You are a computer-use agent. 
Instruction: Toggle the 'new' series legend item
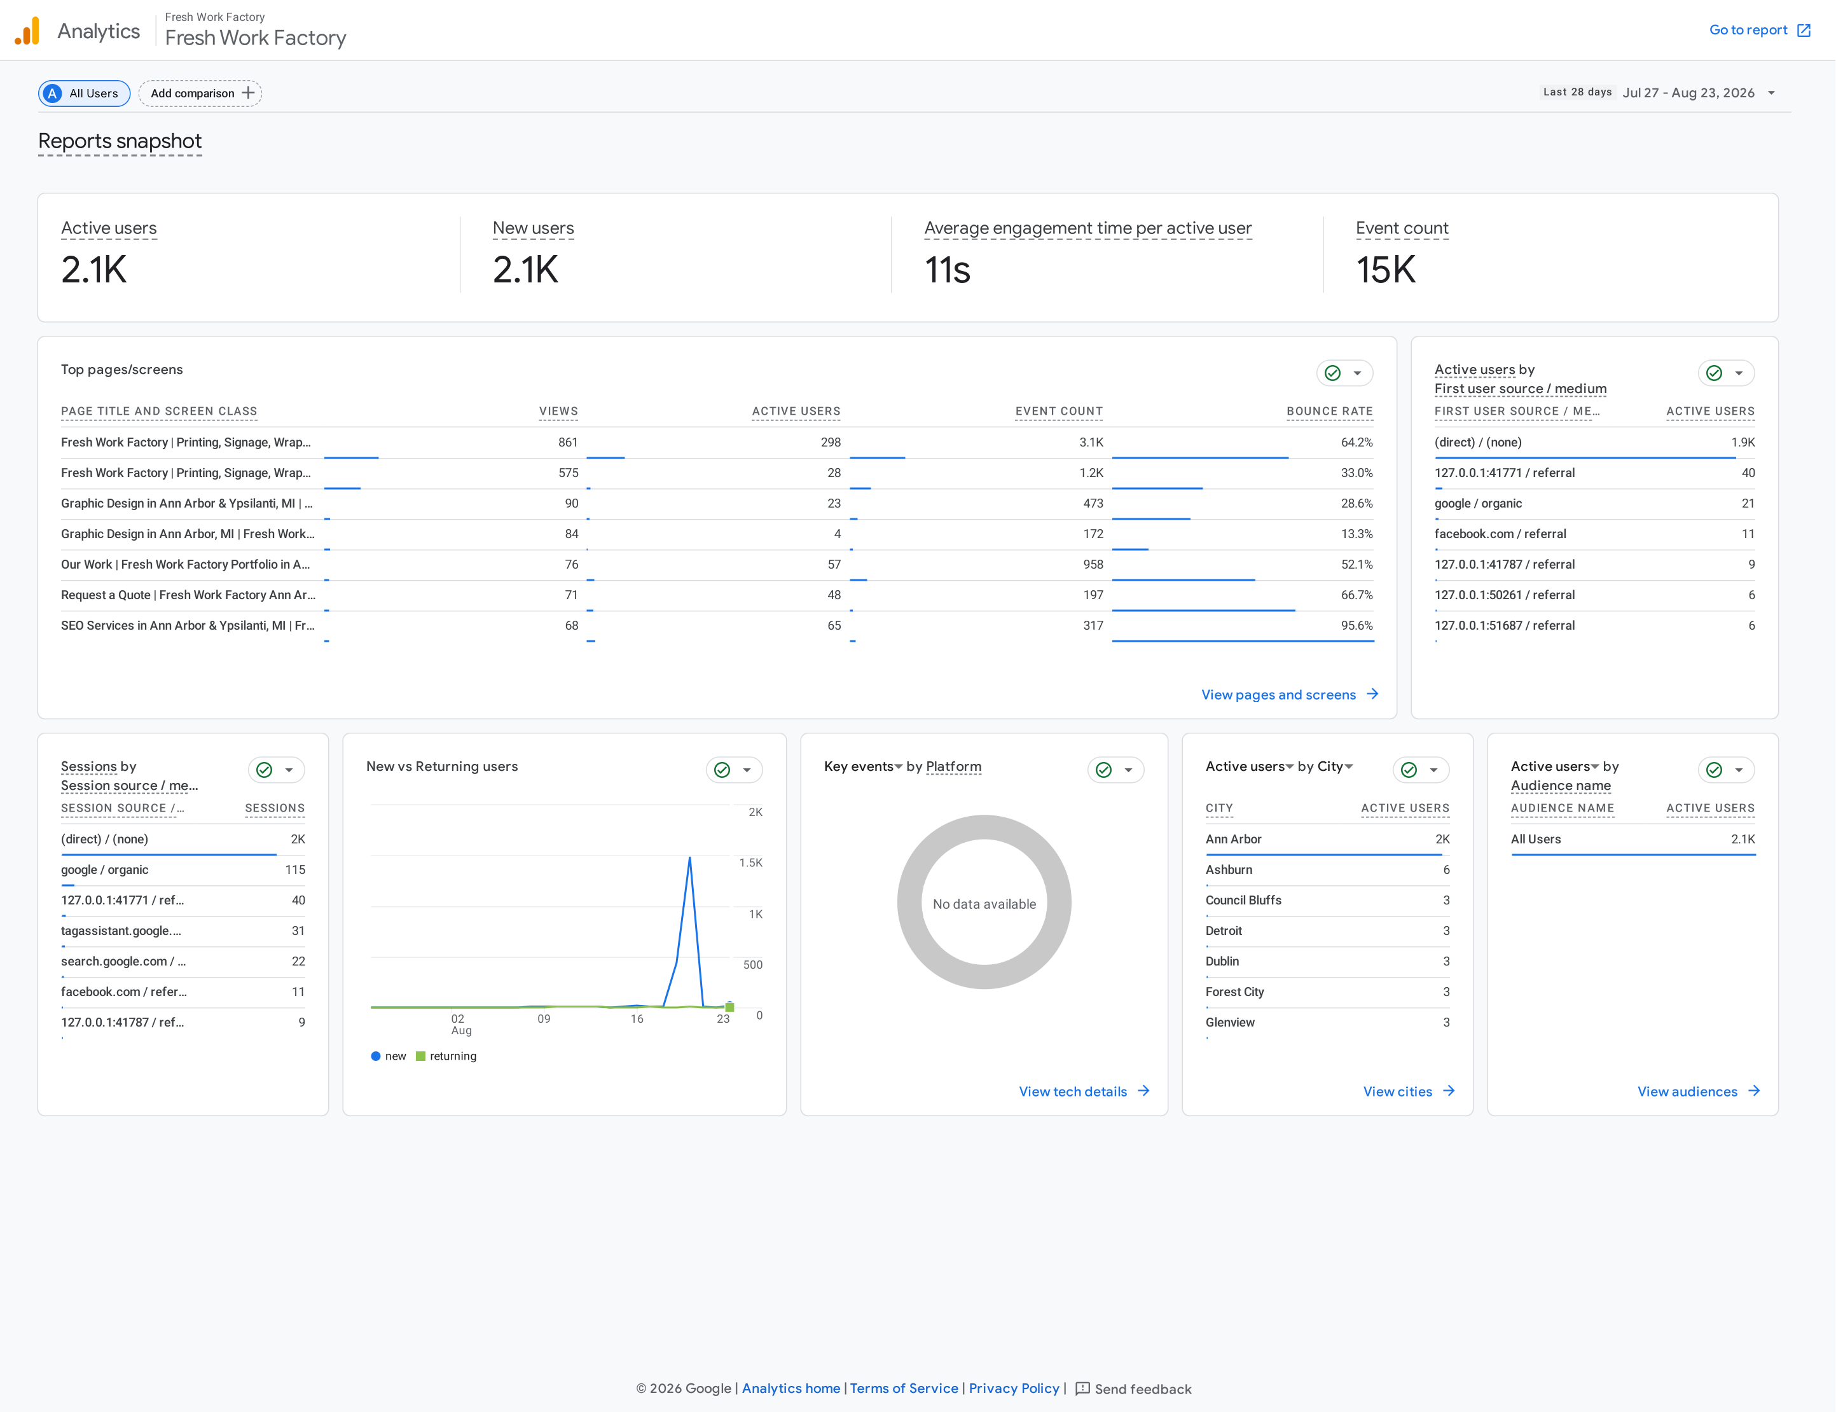(388, 1056)
